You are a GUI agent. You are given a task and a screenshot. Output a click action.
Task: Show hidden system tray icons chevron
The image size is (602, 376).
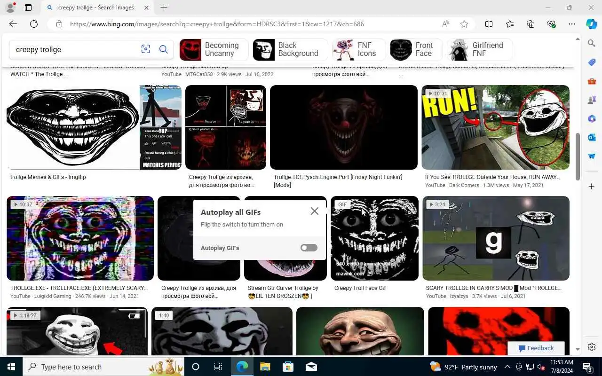tap(507, 367)
